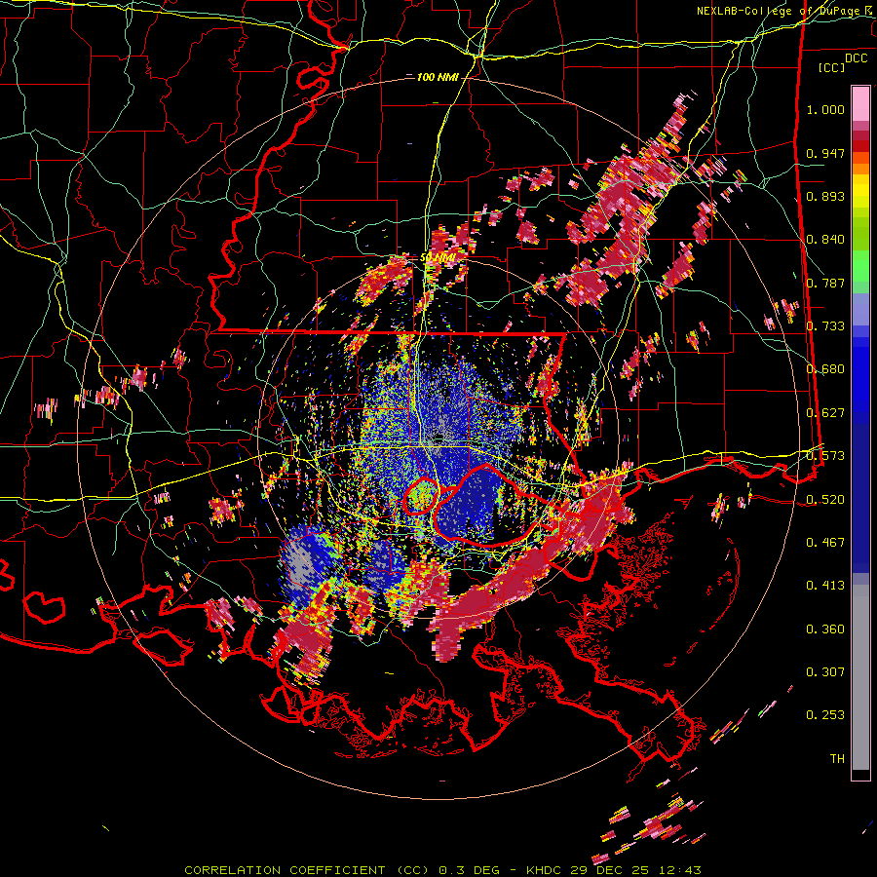Select the 0.520 scale label

point(825,499)
